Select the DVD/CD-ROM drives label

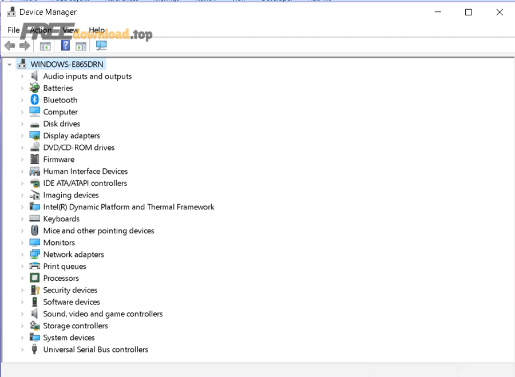[79, 148]
